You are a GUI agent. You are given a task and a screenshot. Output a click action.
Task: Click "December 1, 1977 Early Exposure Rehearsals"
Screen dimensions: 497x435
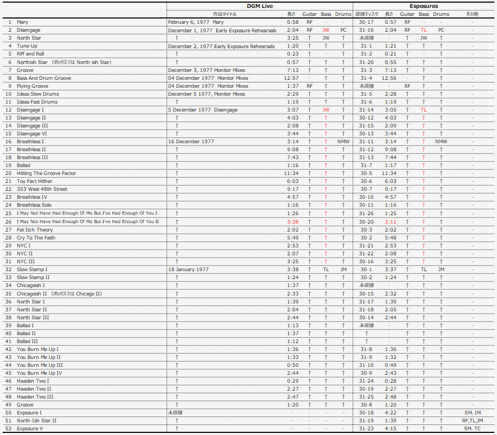222,31
